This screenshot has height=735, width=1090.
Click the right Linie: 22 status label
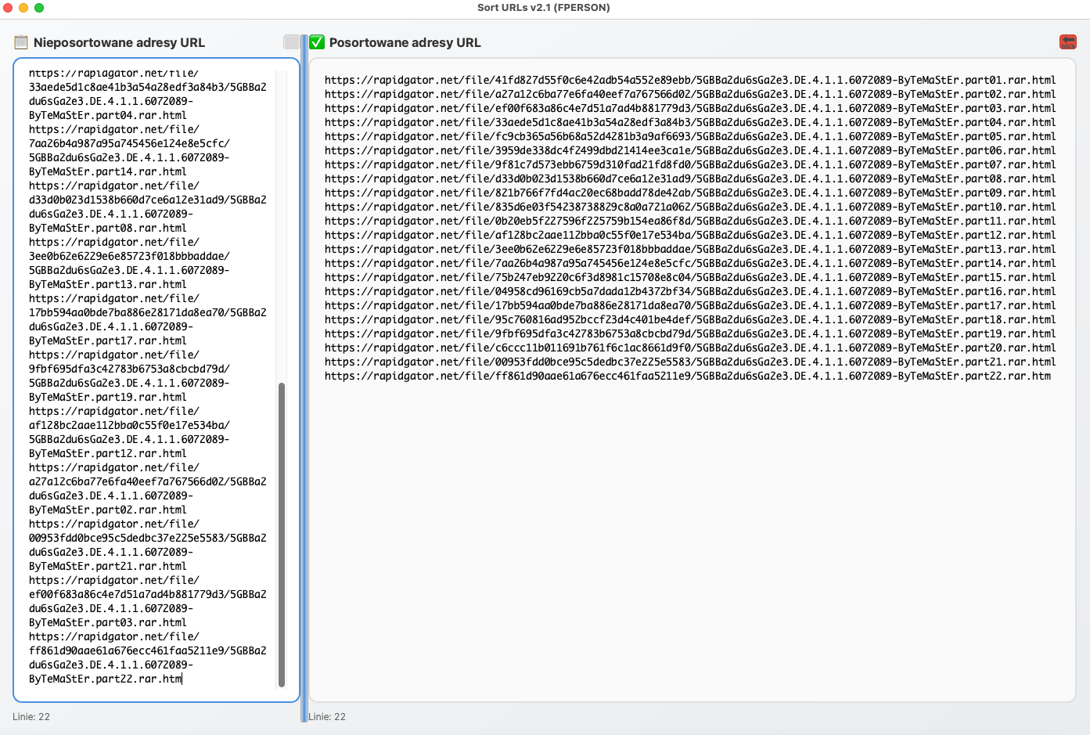[x=327, y=716]
